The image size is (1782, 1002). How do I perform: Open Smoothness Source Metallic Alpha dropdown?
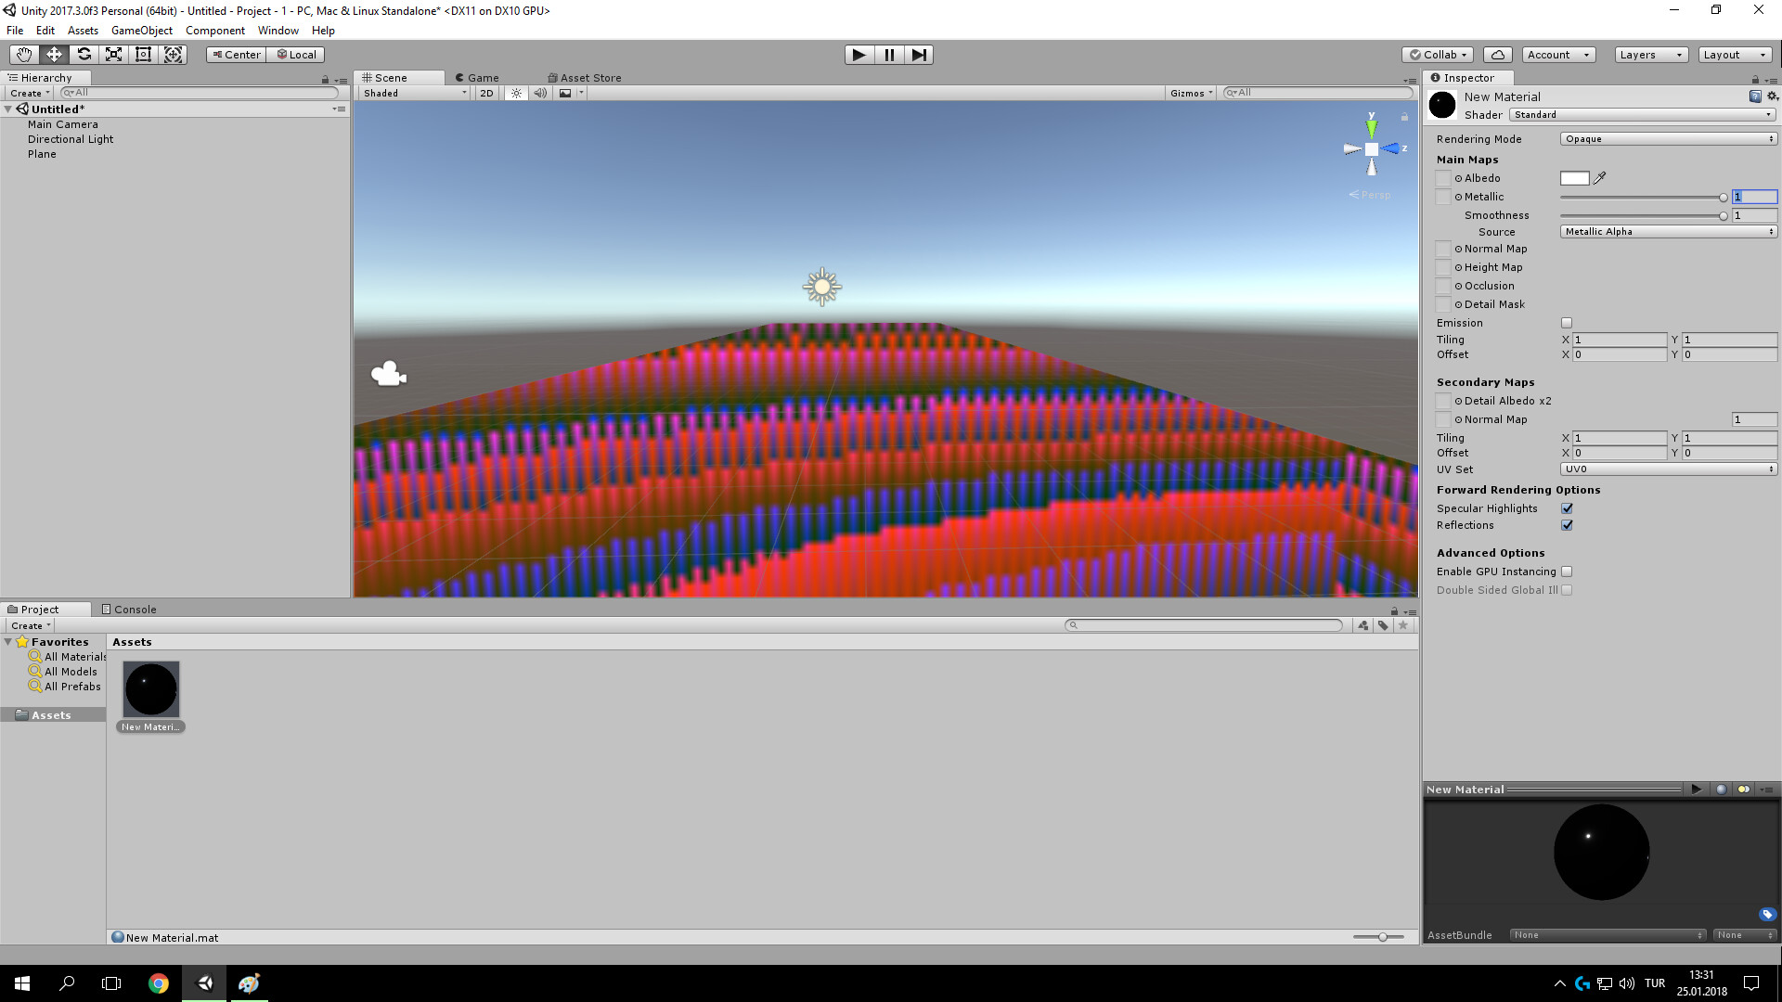pos(1669,232)
